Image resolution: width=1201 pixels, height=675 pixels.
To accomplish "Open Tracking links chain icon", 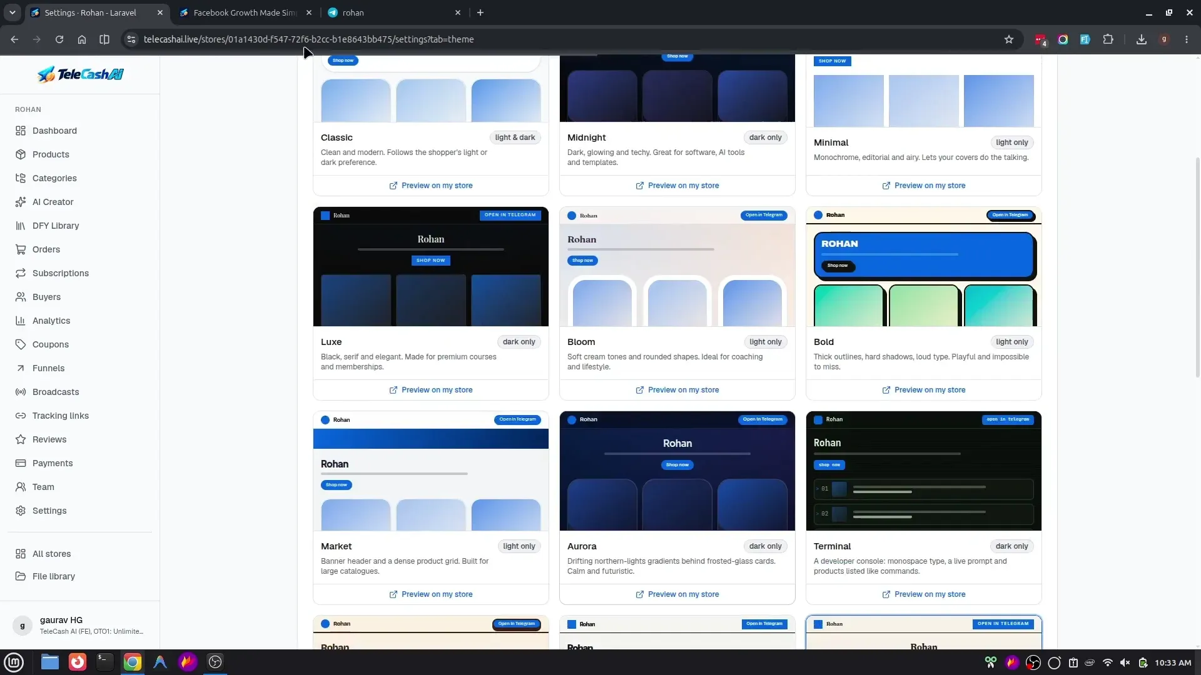I will 21,416.
